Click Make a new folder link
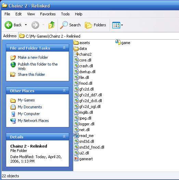179x180 pixels. pyautogui.click(x=33, y=57)
